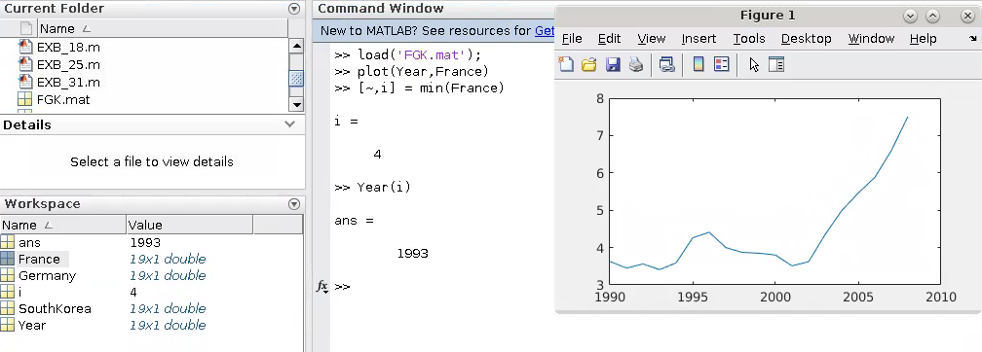The width and height of the screenshot is (982, 352).
Task: Open Workspace panel actions menu
Action: (x=294, y=204)
